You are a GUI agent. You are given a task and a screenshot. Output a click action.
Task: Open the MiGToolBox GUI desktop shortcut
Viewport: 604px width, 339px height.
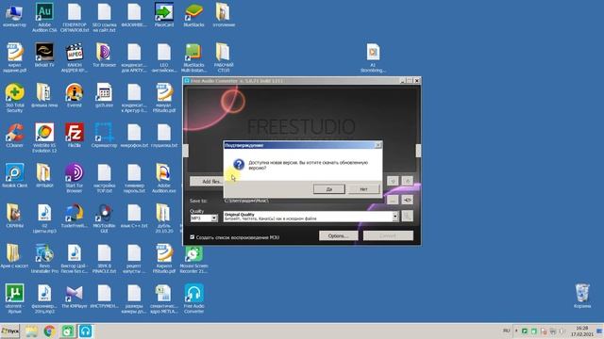coord(104,218)
